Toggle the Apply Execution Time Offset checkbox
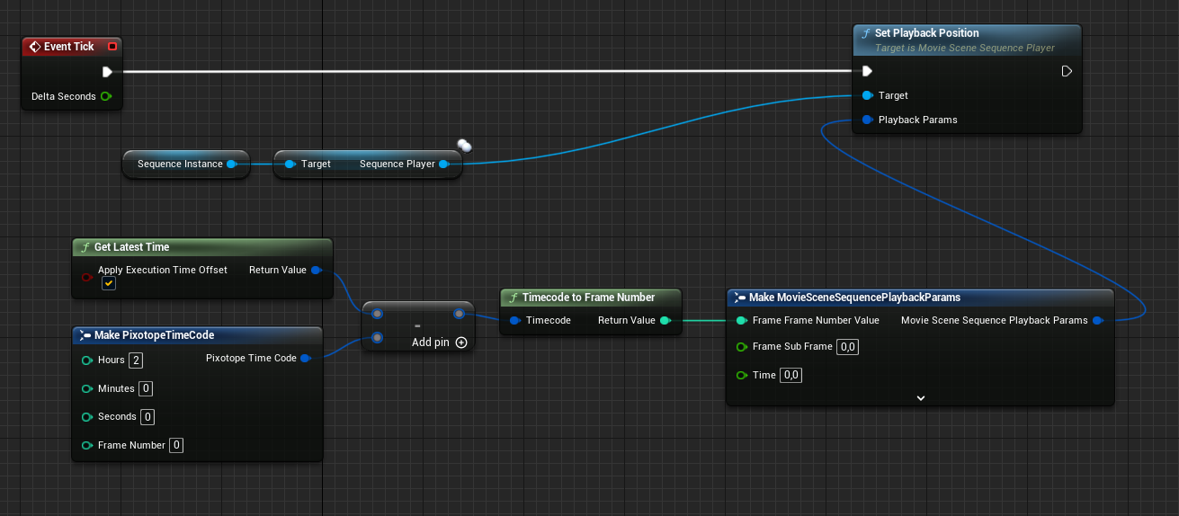The height and width of the screenshot is (516, 1179). pos(108,283)
